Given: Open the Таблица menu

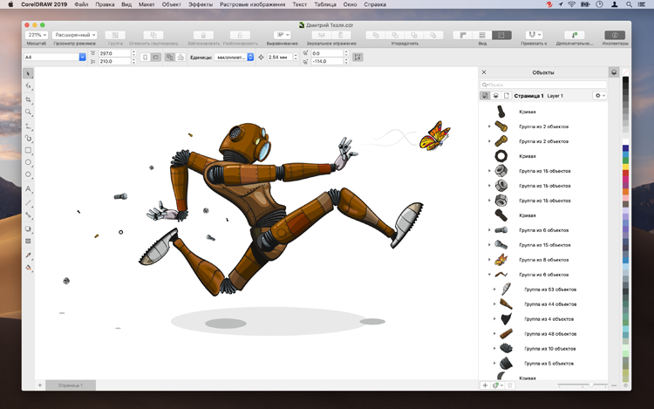Looking at the screenshot, I should pos(325,4).
